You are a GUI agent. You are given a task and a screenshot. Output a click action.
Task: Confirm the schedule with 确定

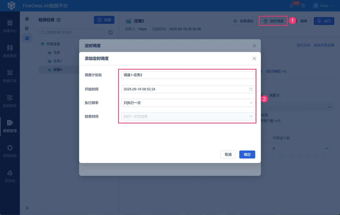247,154
